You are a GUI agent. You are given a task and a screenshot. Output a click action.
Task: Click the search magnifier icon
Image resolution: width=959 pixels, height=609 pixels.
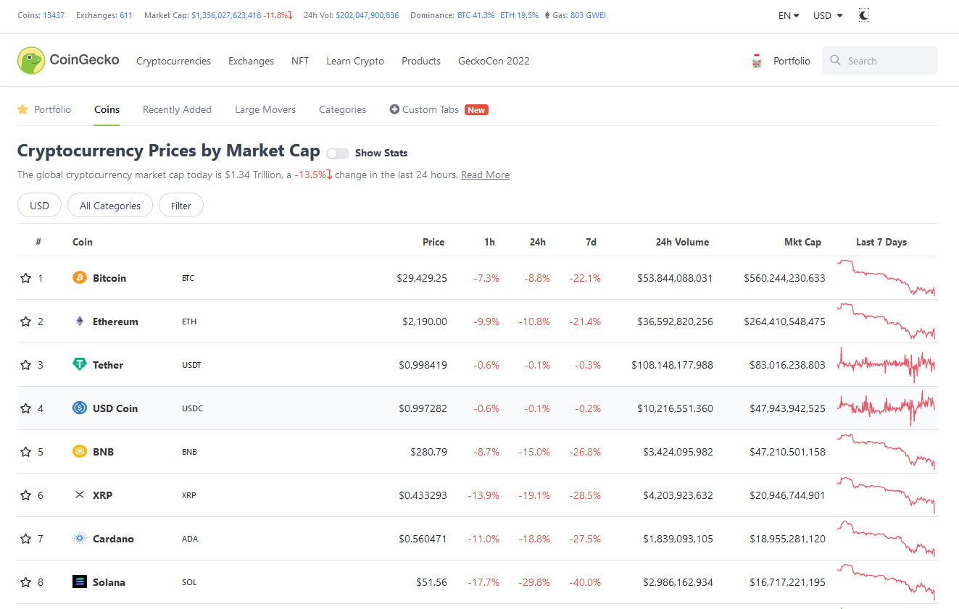(836, 61)
